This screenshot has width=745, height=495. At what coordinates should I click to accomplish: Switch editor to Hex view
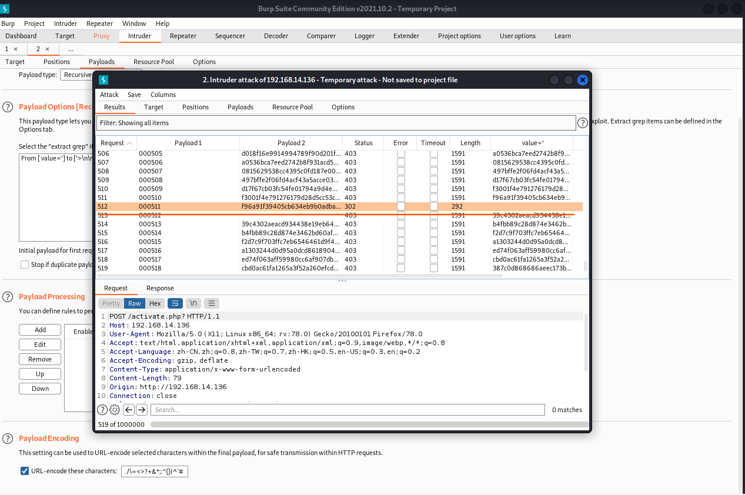155,303
